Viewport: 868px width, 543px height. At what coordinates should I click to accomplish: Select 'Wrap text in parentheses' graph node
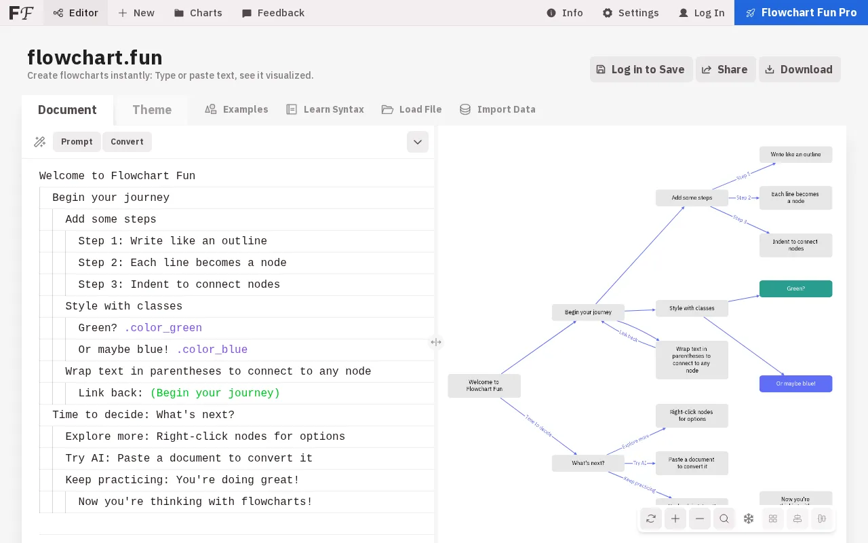pyautogui.click(x=692, y=360)
